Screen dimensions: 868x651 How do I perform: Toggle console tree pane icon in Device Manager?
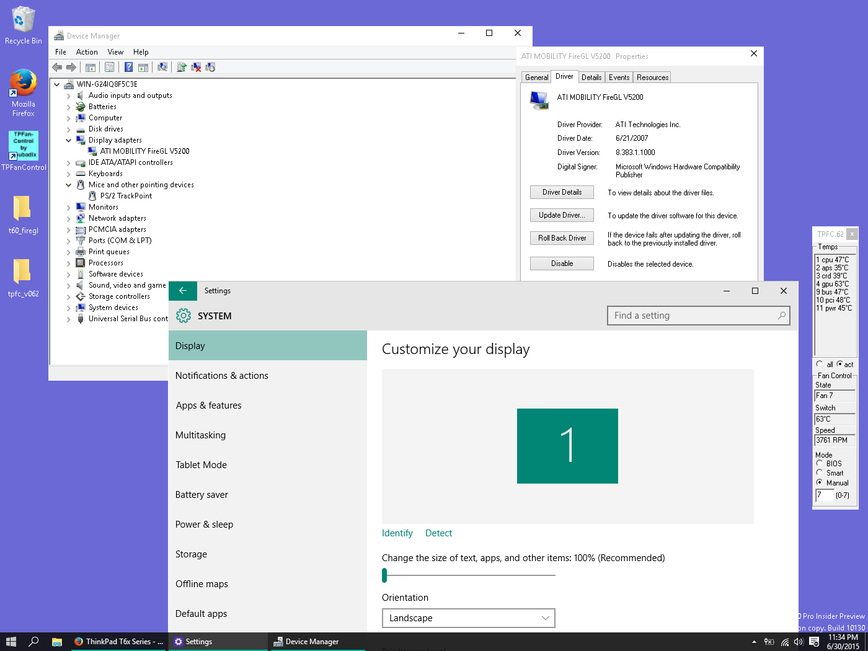[x=91, y=67]
